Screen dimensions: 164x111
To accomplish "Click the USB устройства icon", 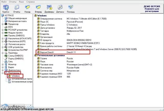I will point(6,47).
